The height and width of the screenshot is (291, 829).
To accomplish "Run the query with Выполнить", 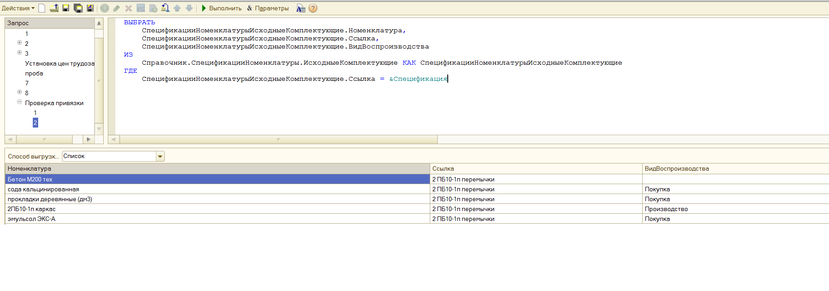I will pyautogui.click(x=221, y=8).
